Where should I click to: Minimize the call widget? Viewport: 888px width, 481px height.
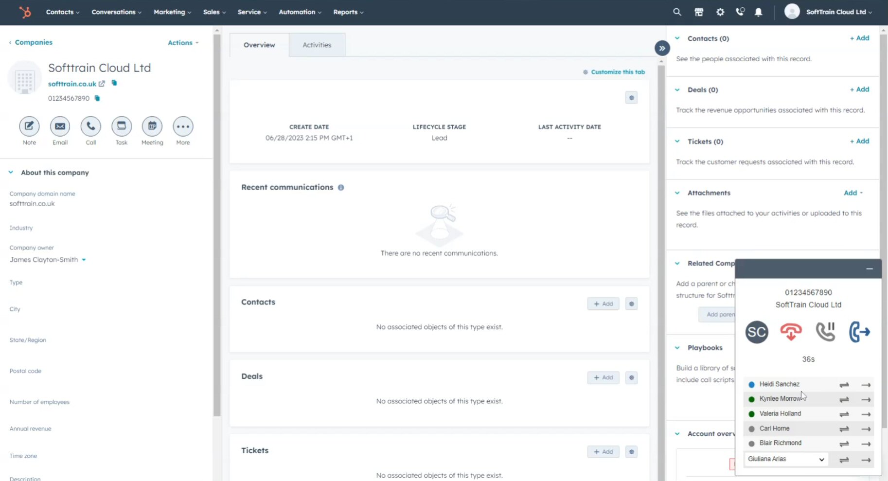coord(870,269)
